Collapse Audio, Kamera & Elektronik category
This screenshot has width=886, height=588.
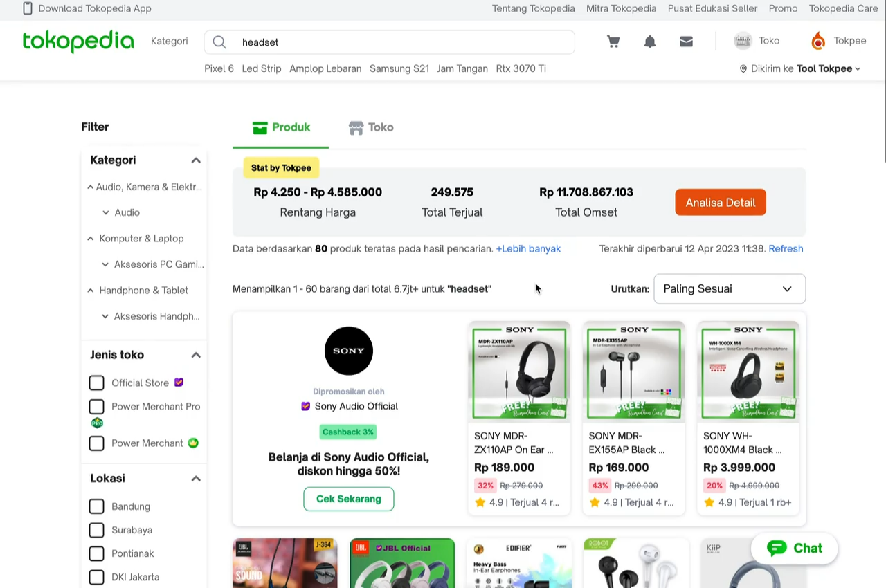[x=91, y=187]
